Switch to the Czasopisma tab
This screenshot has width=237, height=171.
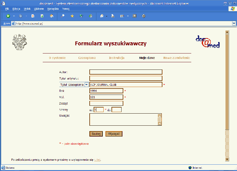(x=87, y=58)
